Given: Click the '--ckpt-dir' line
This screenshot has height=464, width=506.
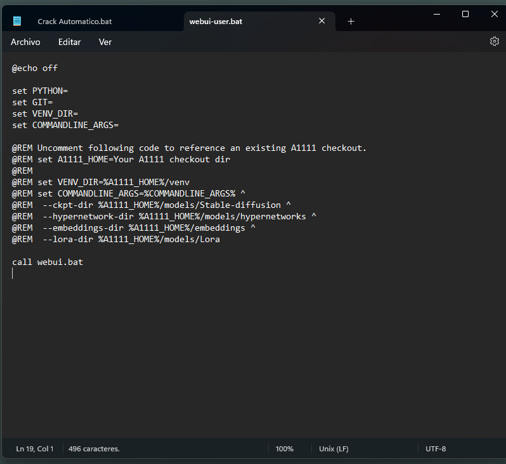Looking at the screenshot, I should (151, 205).
